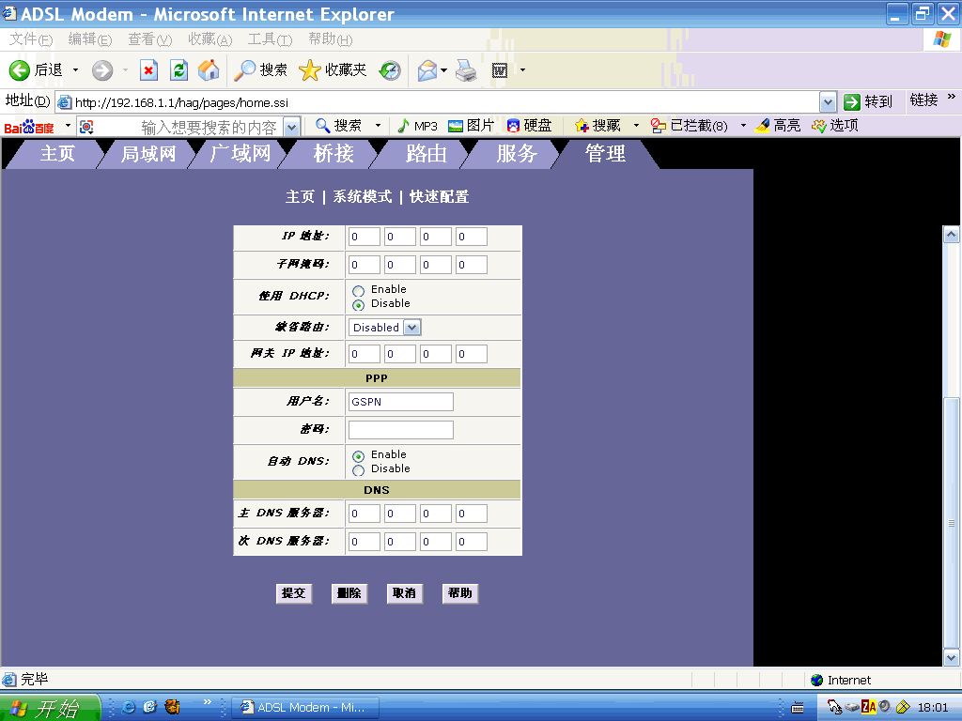Open the Search magnifier in IE toolbar

(x=246, y=70)
